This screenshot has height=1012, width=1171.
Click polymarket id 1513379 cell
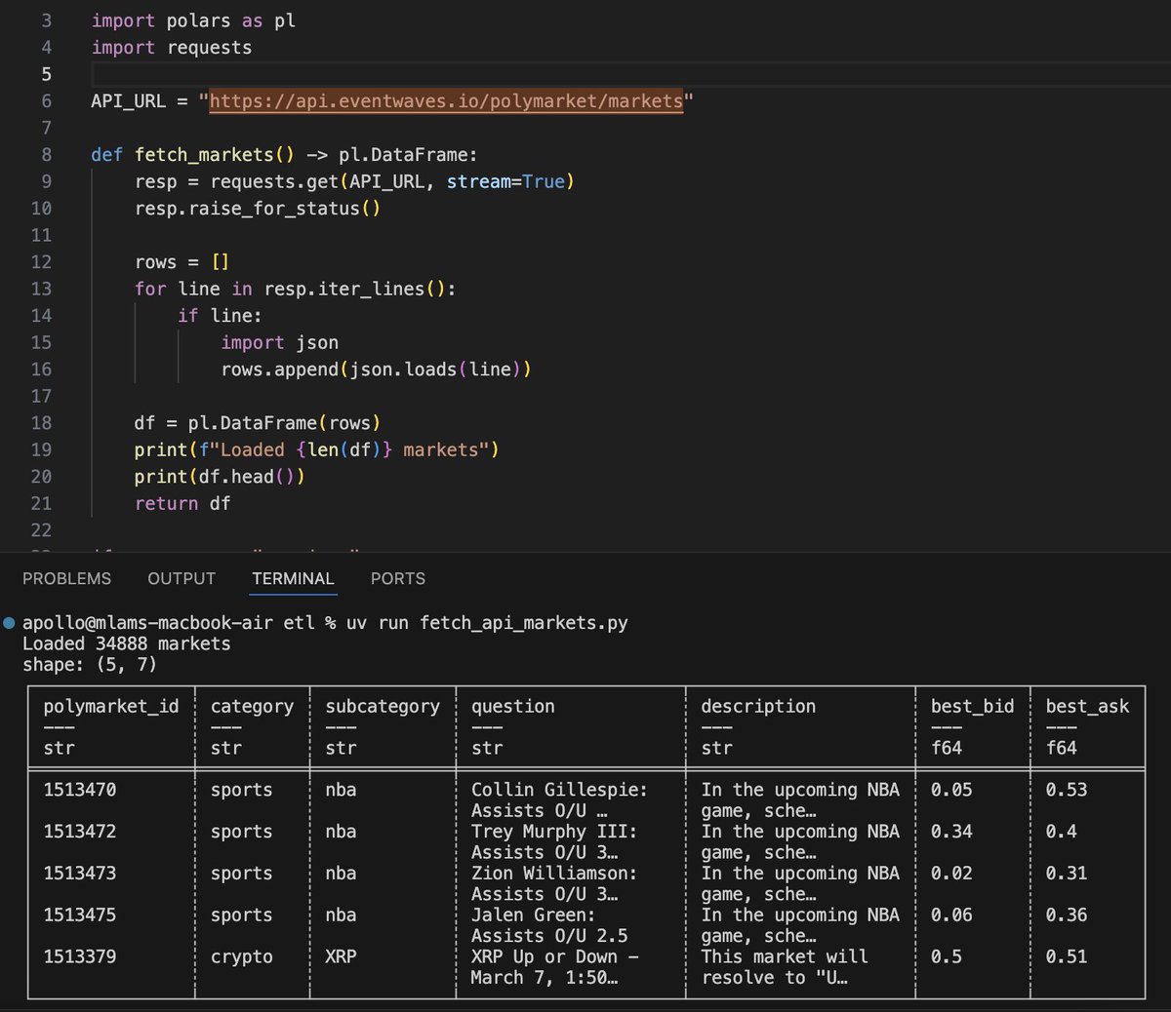coord(80,956)
